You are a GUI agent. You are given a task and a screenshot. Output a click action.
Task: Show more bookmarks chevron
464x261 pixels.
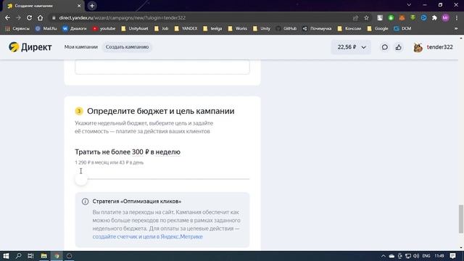coord(456,28)
